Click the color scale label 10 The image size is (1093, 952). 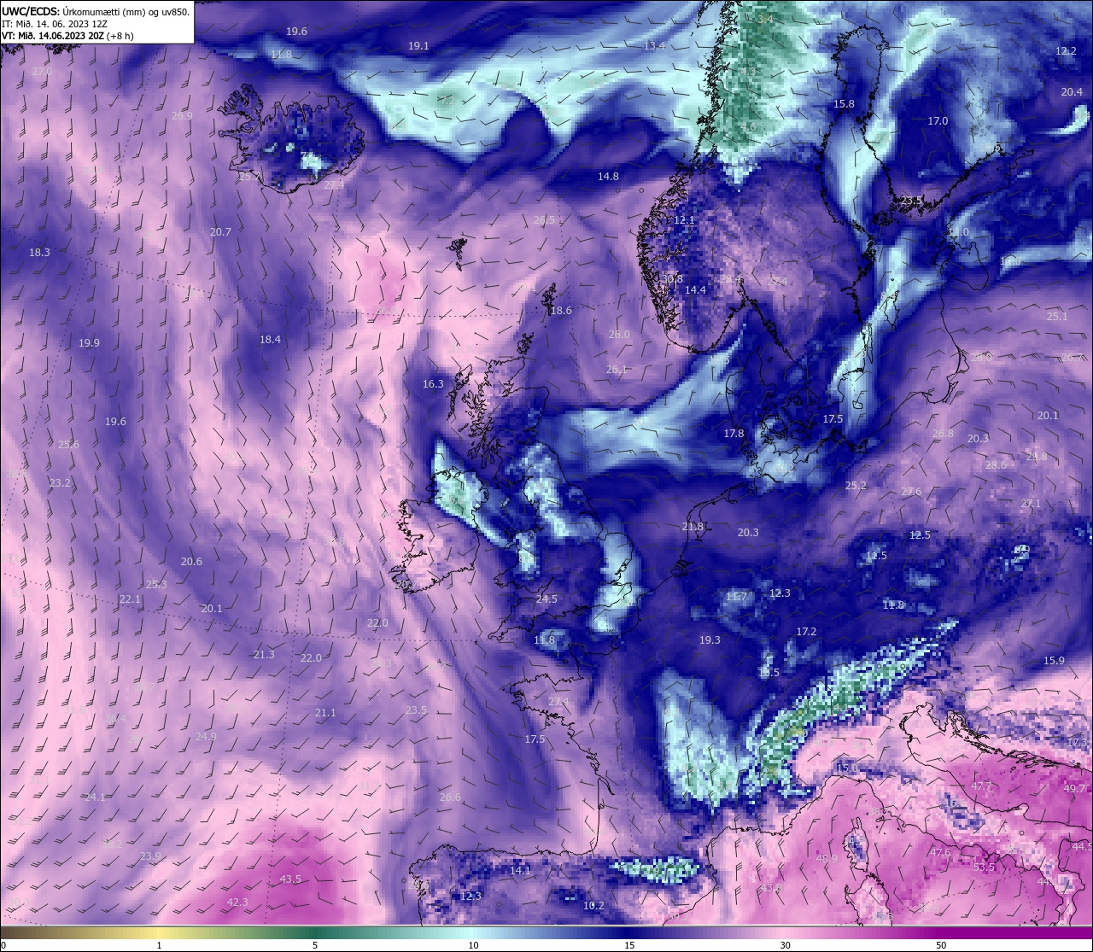click(x=473, y=945)
